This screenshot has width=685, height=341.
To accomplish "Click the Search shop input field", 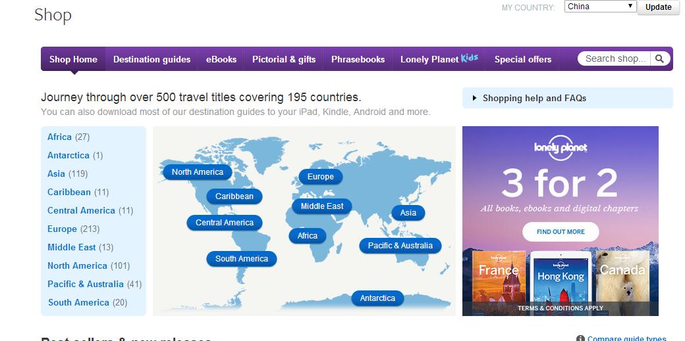I will pos(615,59).
